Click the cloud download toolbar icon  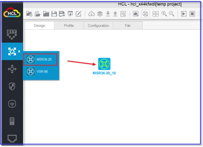(91, 14)
